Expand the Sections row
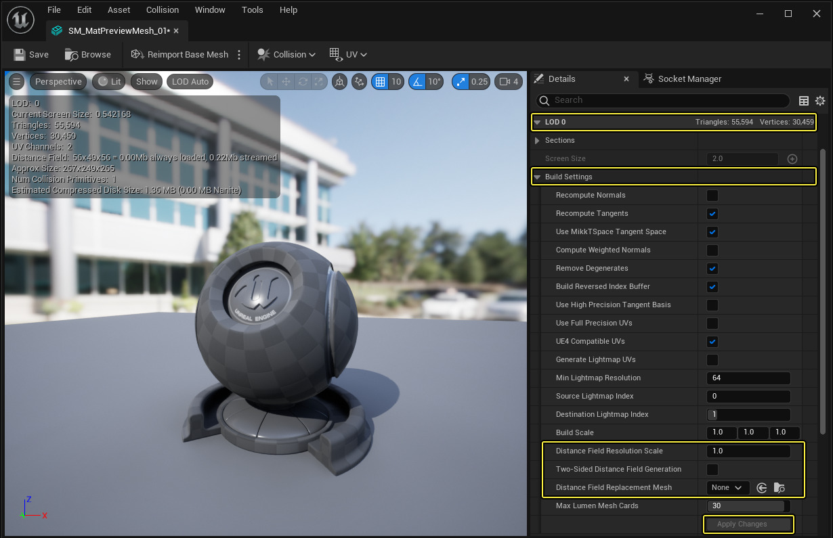 click(538, 141)
